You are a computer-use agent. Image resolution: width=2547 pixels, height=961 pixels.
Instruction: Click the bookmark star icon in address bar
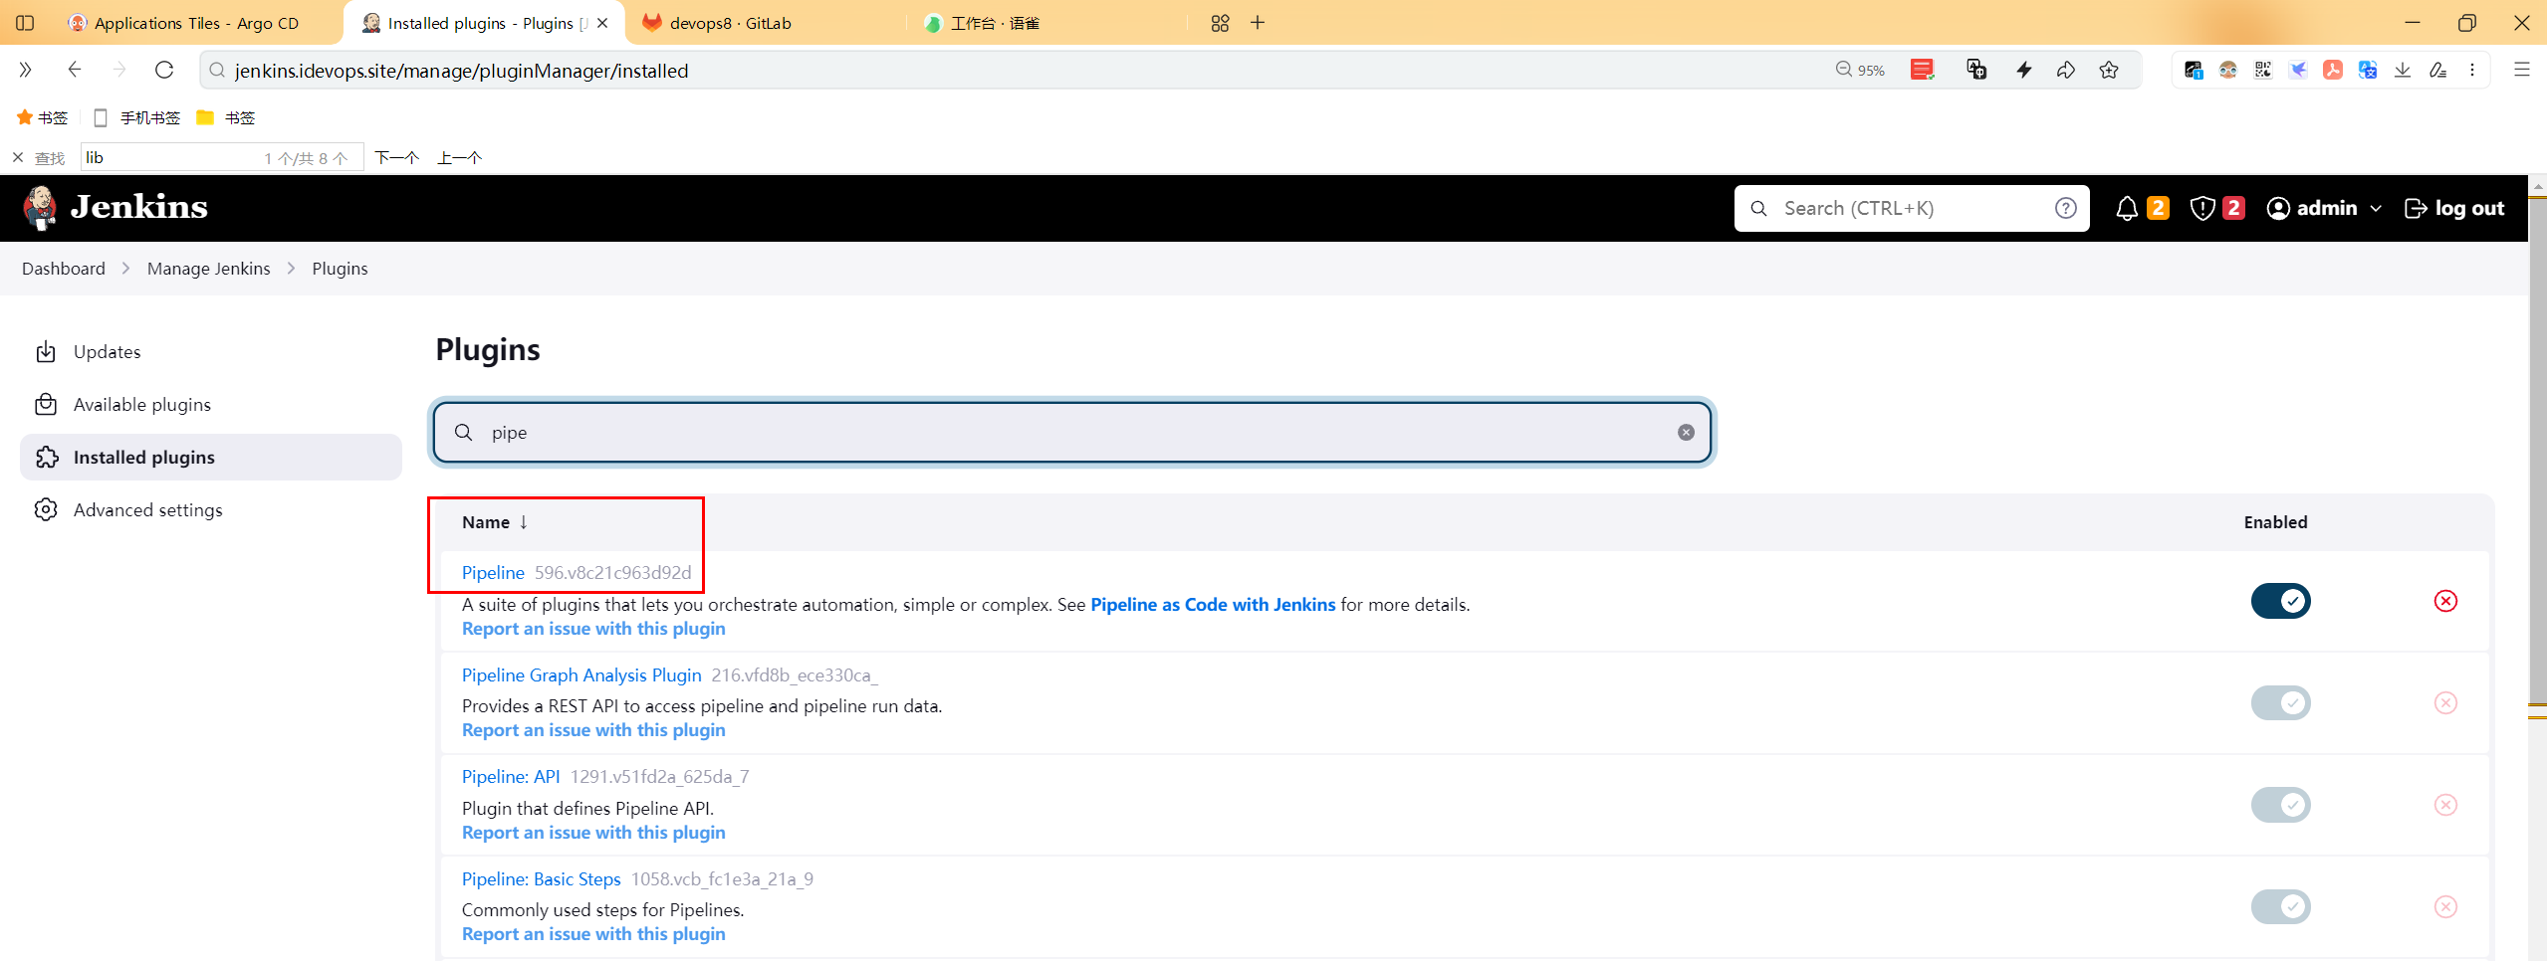tap(2108, 70)
